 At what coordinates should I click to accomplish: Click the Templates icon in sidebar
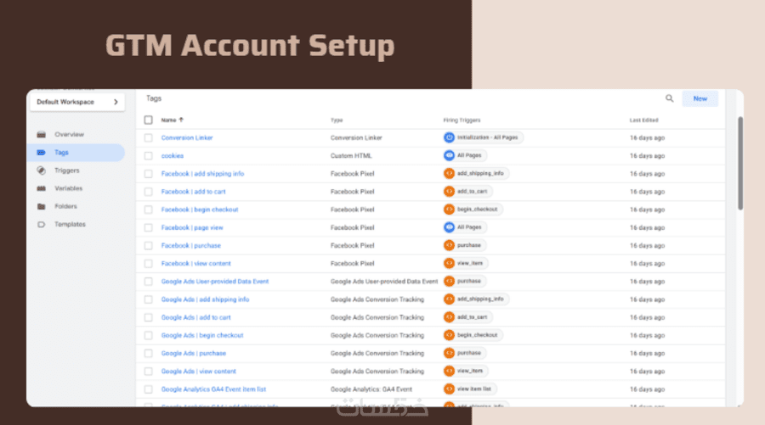coord(41,224)
